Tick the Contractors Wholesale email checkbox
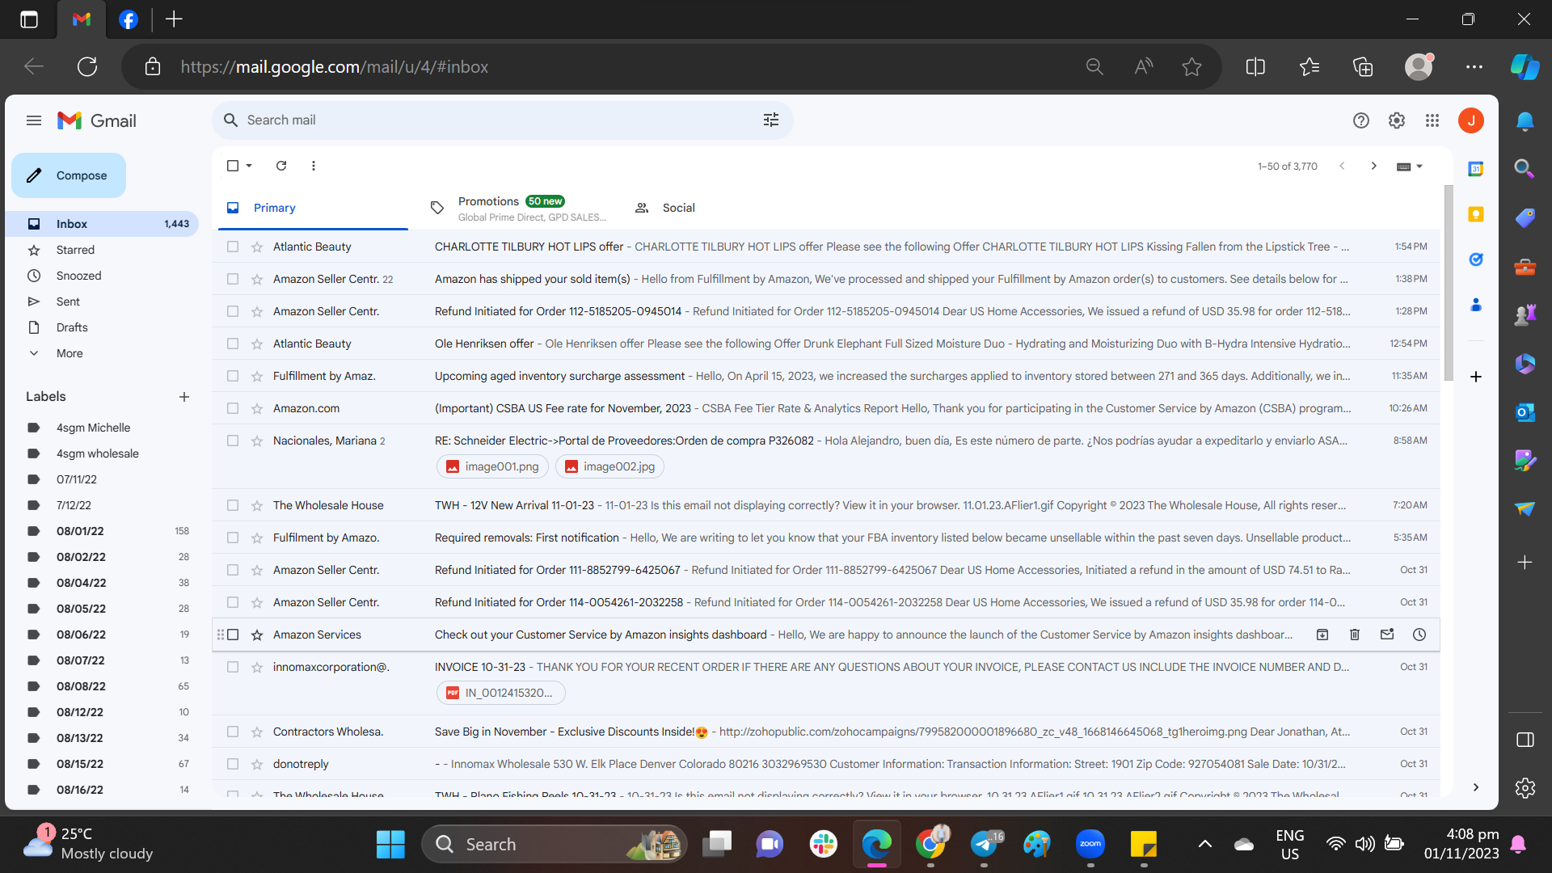 233,732
